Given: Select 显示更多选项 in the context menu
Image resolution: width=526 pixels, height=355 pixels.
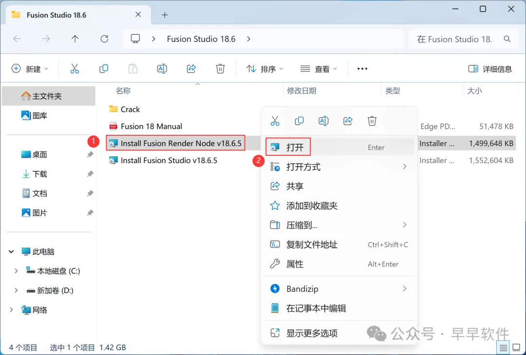Looking at the screenshot, I should click(339, 333).
